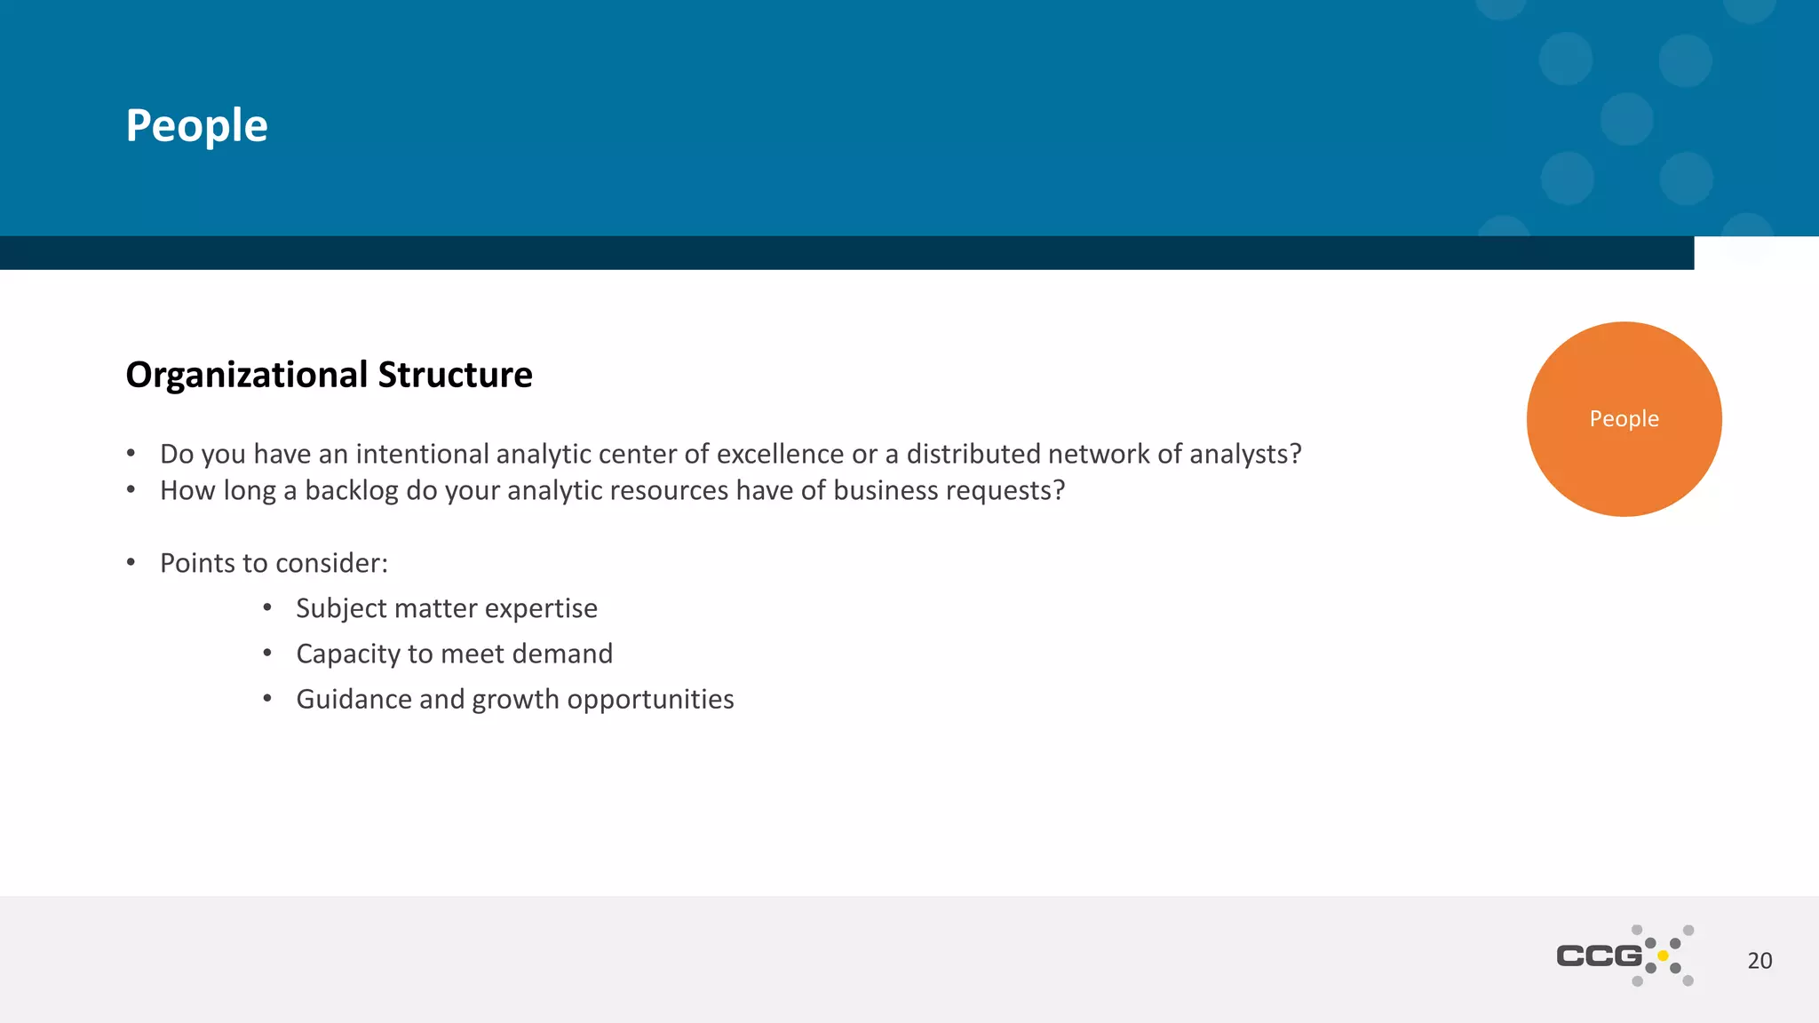Click the bullet before 'How long a backlog'
The image size is (1819, 1023).
(x=131, y=489)
